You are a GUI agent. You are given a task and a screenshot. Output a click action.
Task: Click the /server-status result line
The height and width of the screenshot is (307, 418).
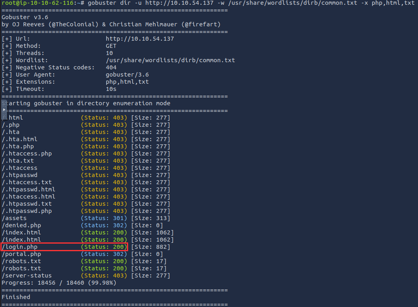tap(27, 276)
